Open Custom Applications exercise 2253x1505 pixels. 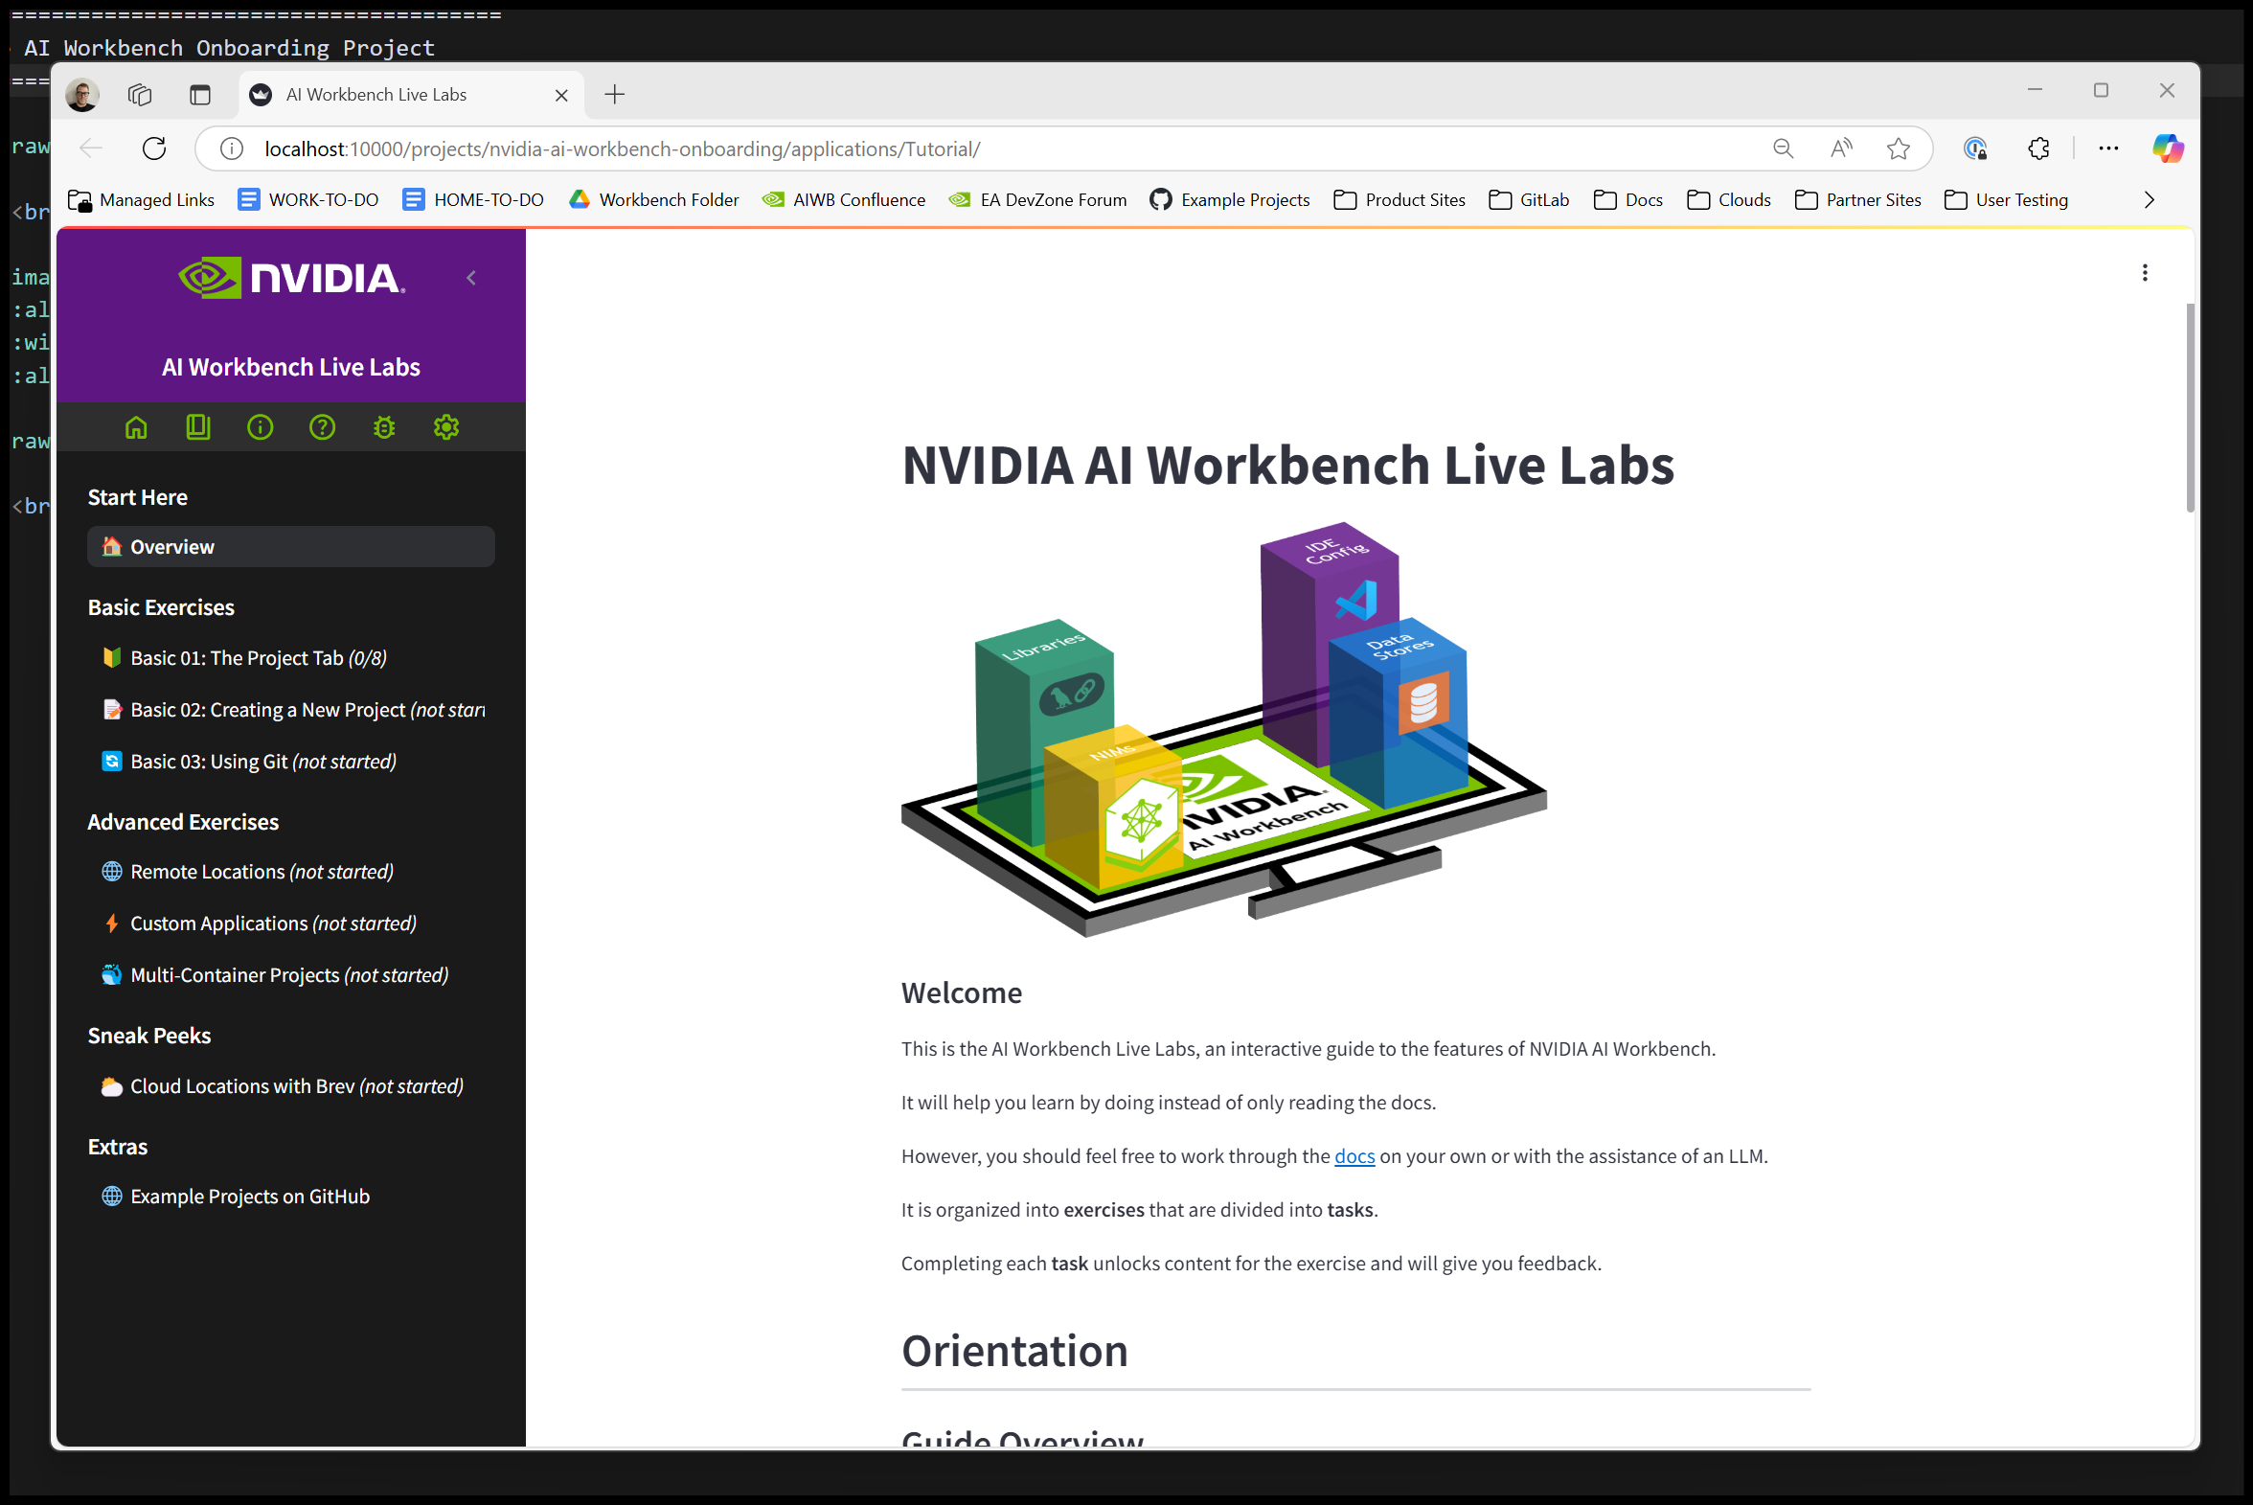pos(272,924)
